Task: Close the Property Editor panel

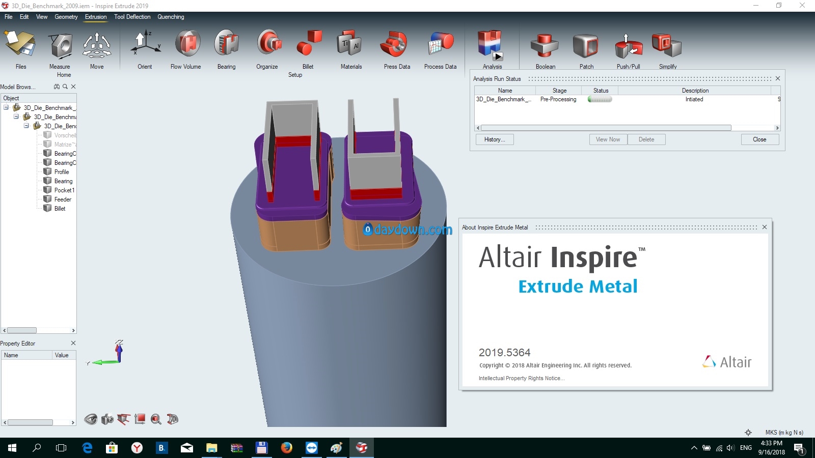Action: tap(73, 343)
